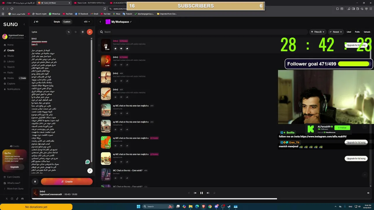Switch to the Suno | AI Music tab

point(54,3)
